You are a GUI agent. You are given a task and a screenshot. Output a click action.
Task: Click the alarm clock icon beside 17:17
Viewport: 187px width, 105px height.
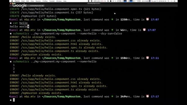click(x=148, y=96)
